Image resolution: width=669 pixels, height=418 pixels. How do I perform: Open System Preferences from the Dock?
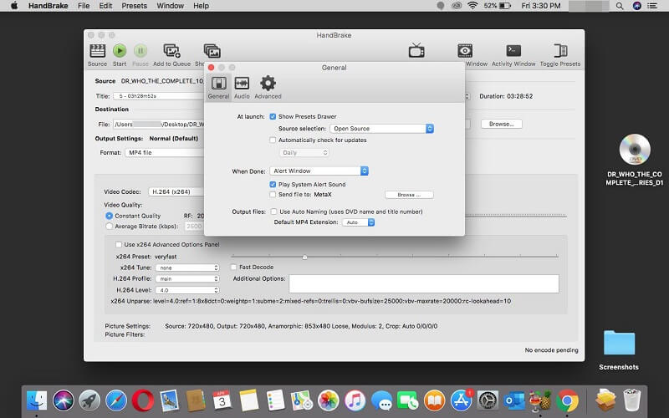click(488, 400)
